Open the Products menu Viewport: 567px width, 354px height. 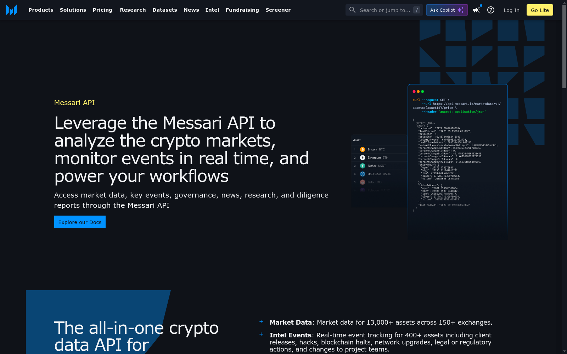tap(41, 10)
